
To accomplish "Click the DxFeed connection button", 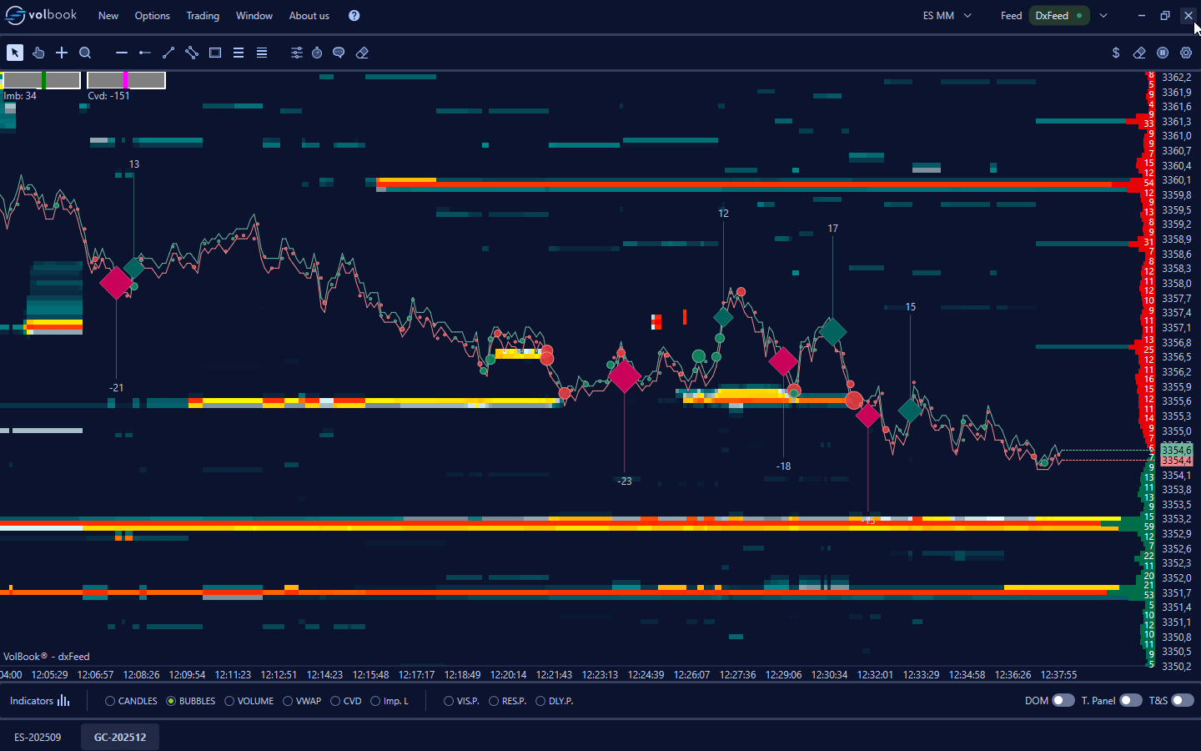I will tap(1058, 16).
